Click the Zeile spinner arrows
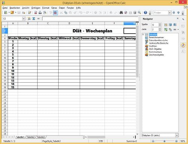Viewport: 188px width, 144px height. point(160,30)
